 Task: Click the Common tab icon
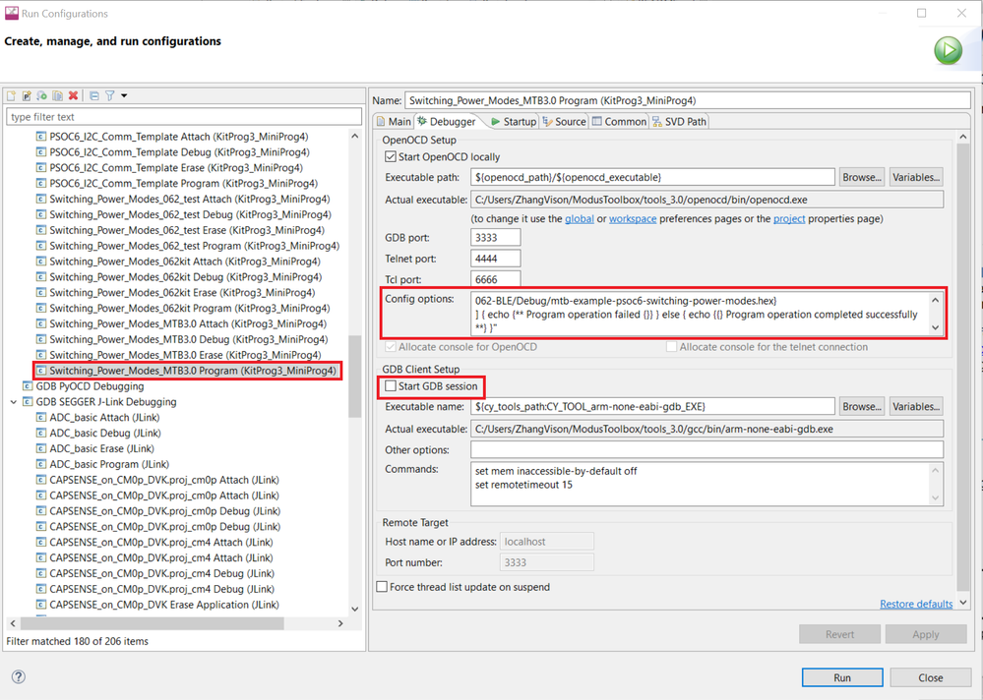coord(597,122)
